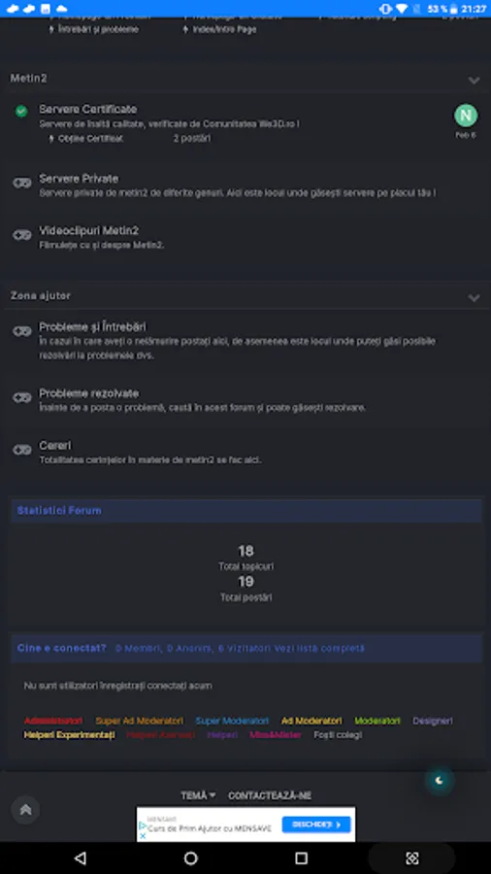Click the green checkmark icon beside Servere Certificate
The height and width of the screenshot is (874, 491).
pyautogui.click(x=21, y=112)
